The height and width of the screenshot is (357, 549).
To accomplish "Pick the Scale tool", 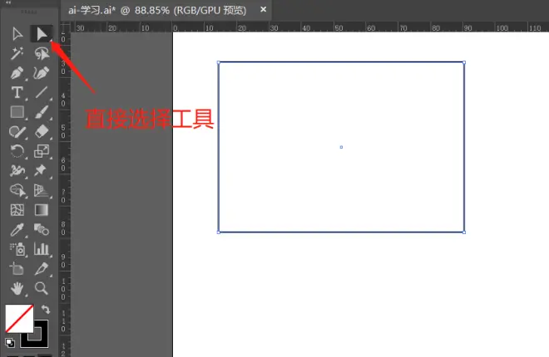I will pyautogui.click(x=42, y=151).
